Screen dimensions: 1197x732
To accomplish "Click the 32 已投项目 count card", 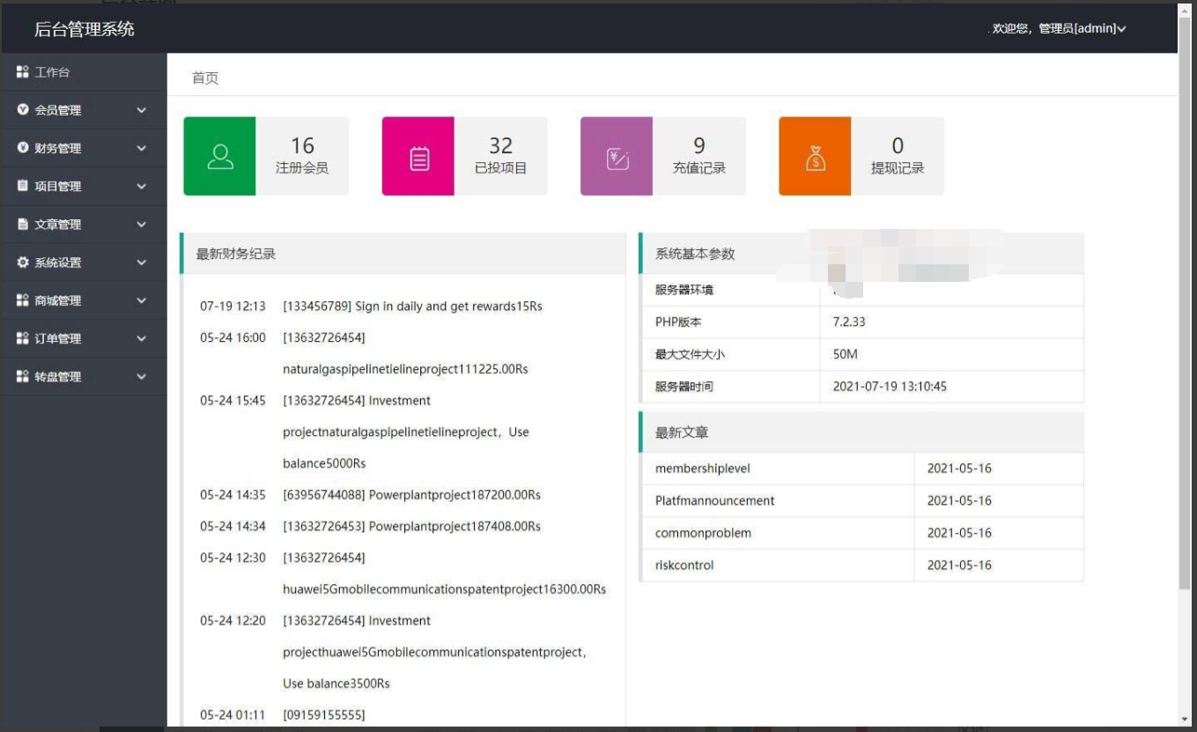I will pyautogui.click(x=464, y=156).
